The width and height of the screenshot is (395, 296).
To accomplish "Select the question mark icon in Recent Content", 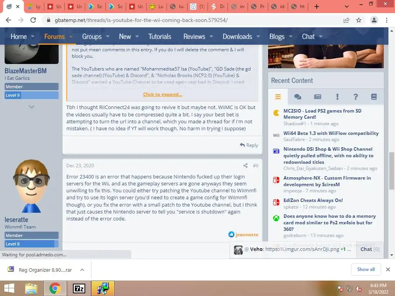I will [x=355, y=97].
